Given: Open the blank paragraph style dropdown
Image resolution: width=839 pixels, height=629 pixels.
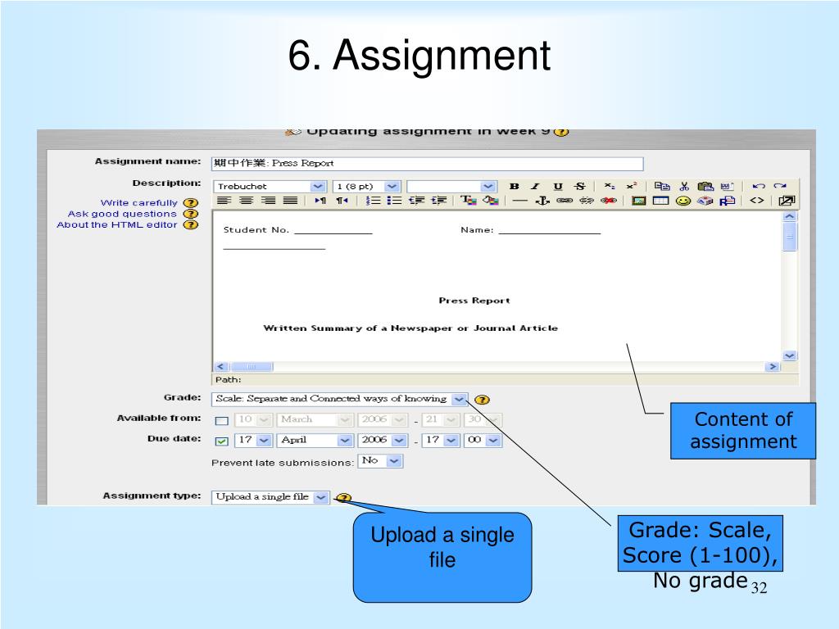Looking at the screenshot, I should [451, 186].
